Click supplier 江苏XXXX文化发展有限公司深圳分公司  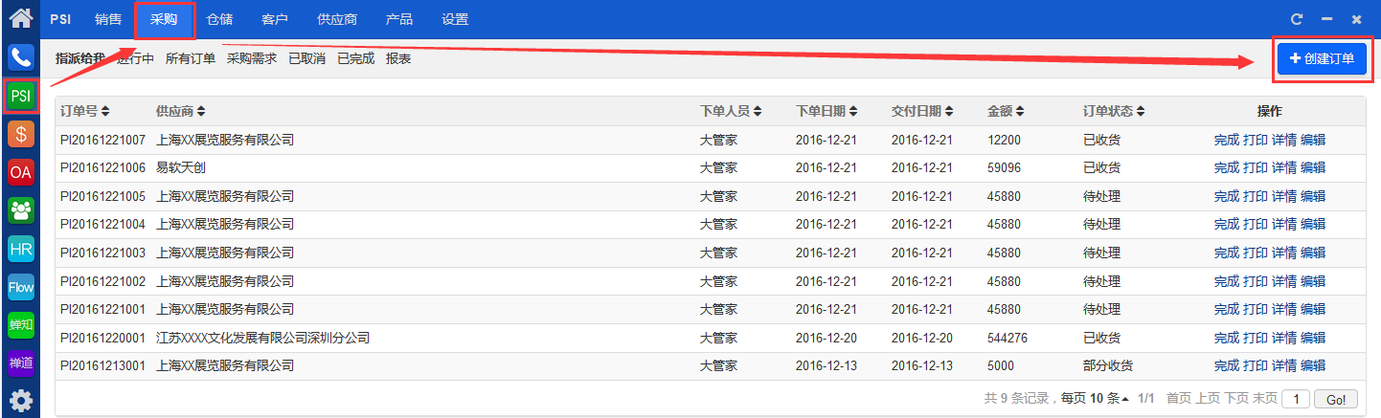pyautogui.click(x=262, y=338)
